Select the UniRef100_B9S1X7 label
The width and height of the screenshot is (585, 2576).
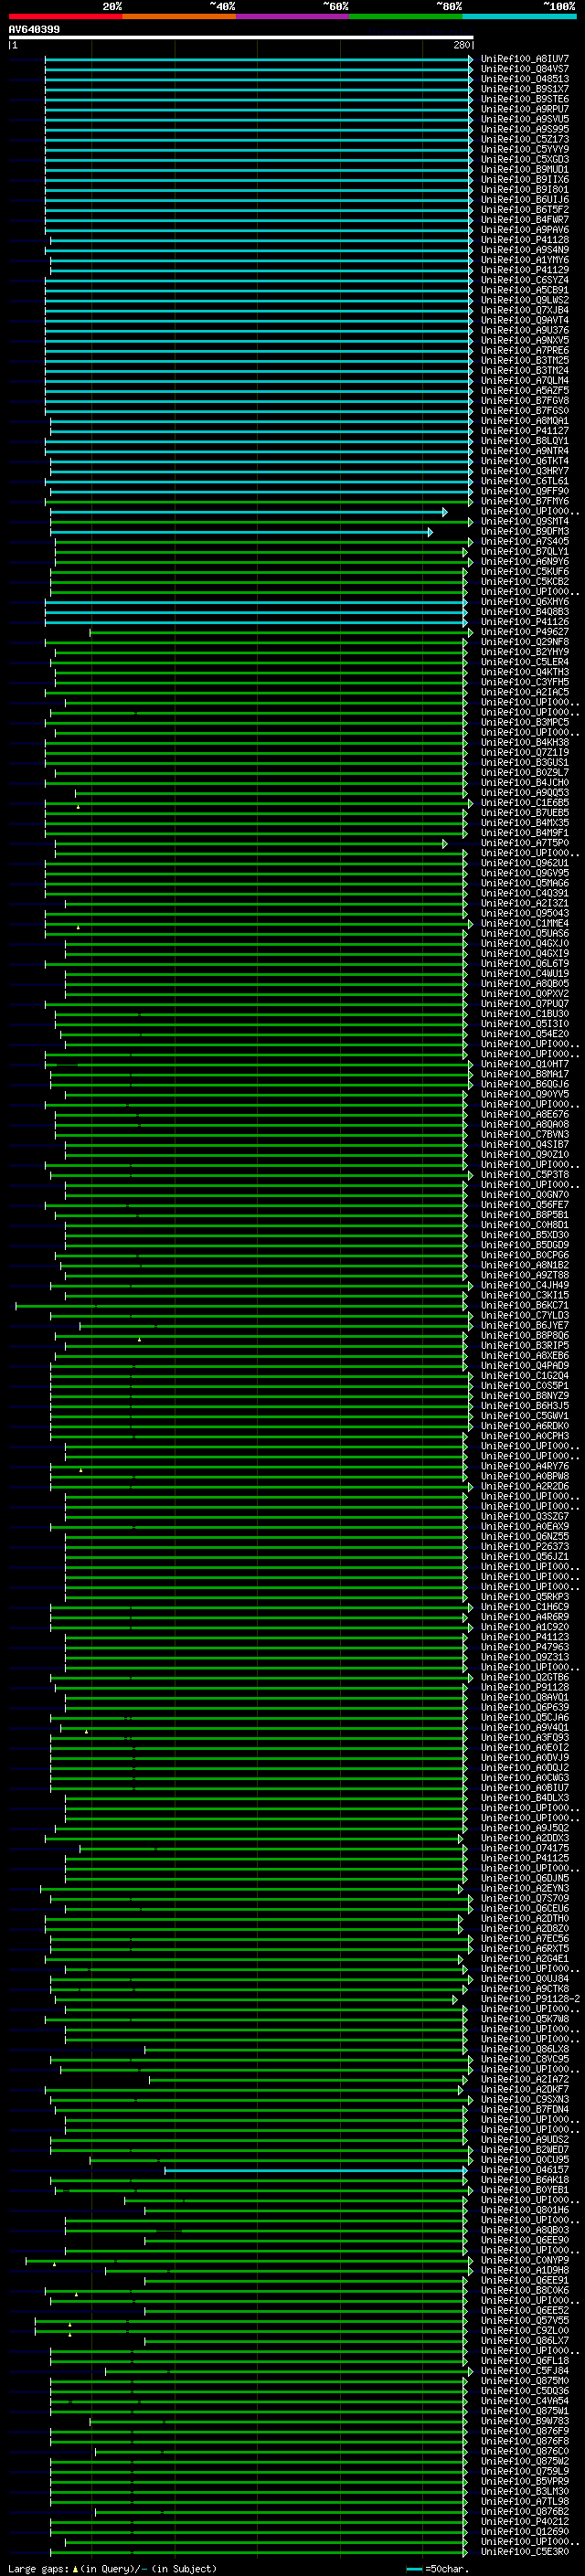pos(525,89)
